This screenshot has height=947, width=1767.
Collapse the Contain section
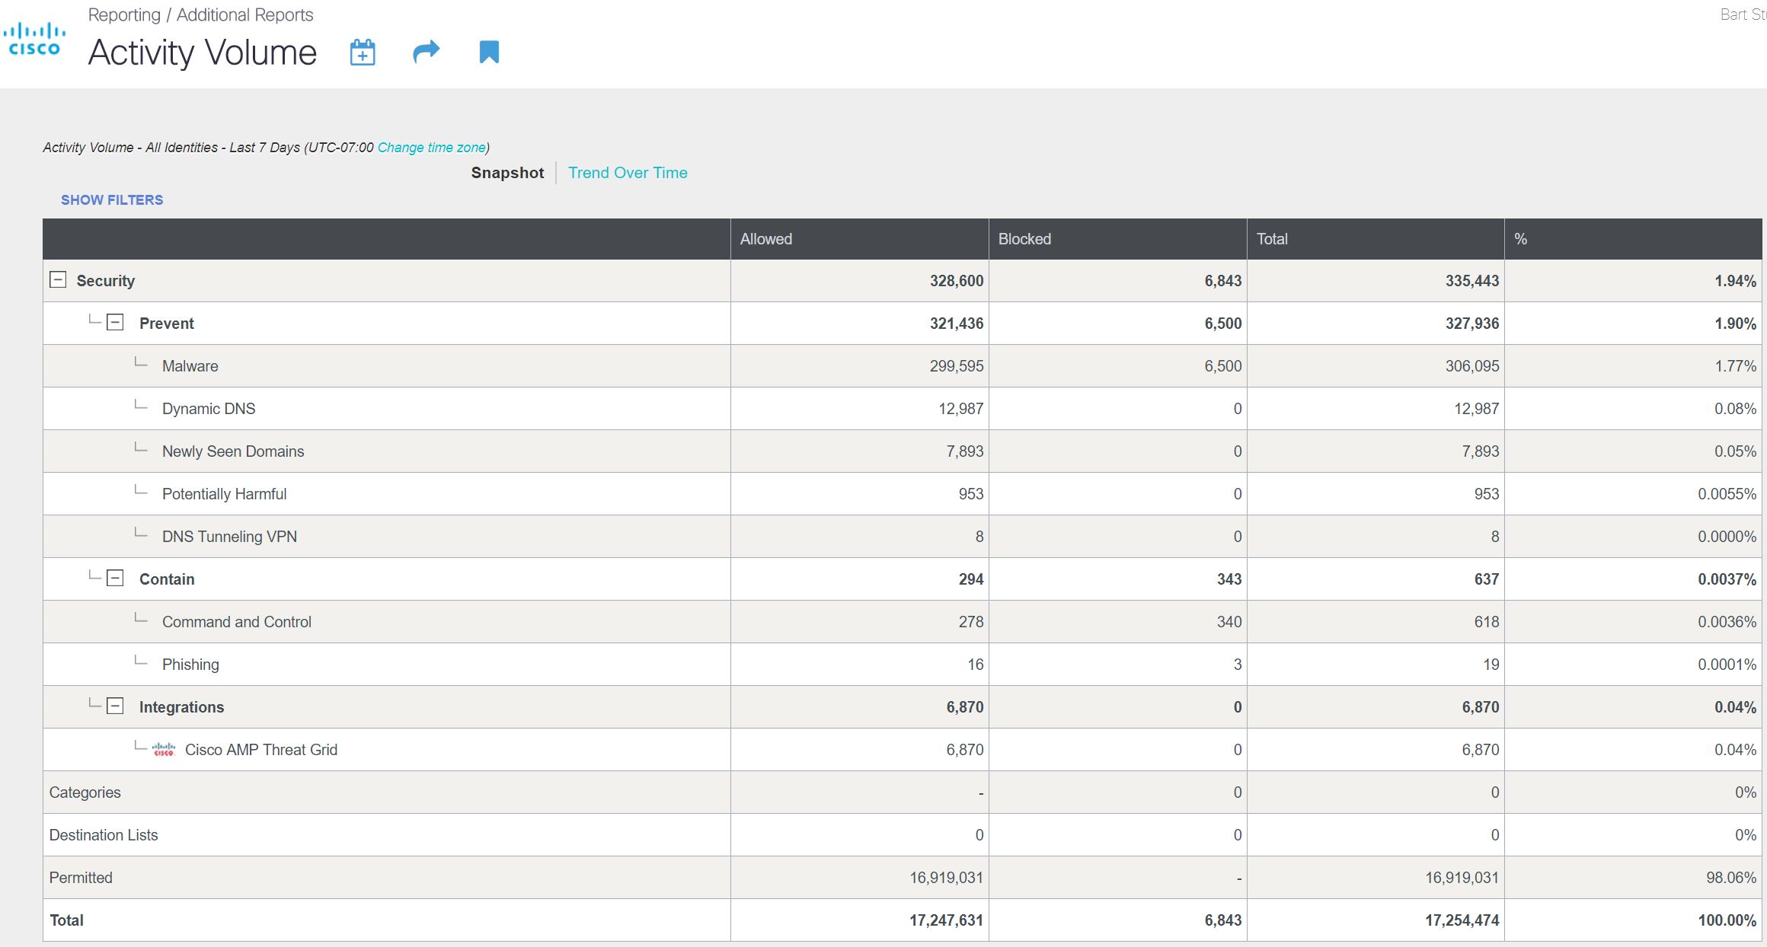point(115,579)
